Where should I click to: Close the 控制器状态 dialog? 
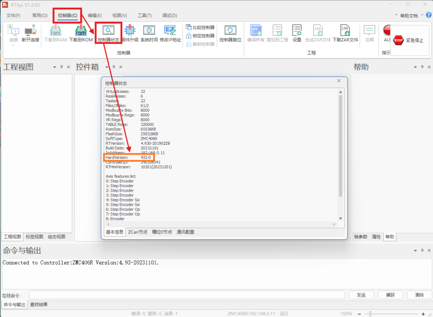[x=339, y=81]
